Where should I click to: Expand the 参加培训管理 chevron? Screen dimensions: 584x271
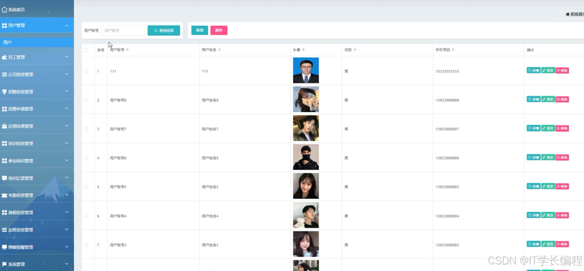[66, 160]
